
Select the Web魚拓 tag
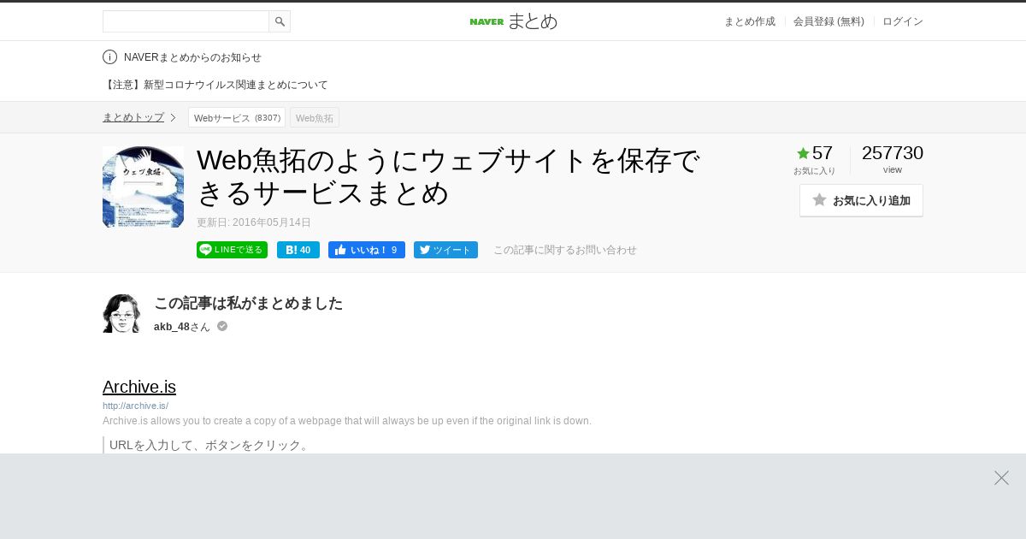pyautogui.click(x=315, y=117)
